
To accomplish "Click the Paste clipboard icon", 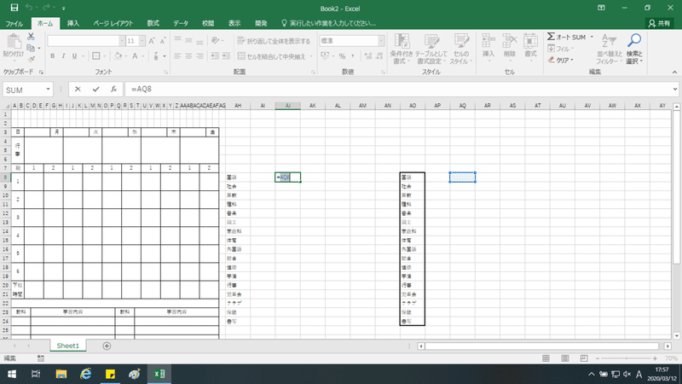I will pyautogui.click(x=13, y=42).
